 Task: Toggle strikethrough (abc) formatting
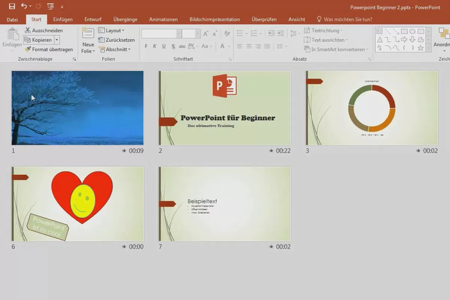click(182, 46)
